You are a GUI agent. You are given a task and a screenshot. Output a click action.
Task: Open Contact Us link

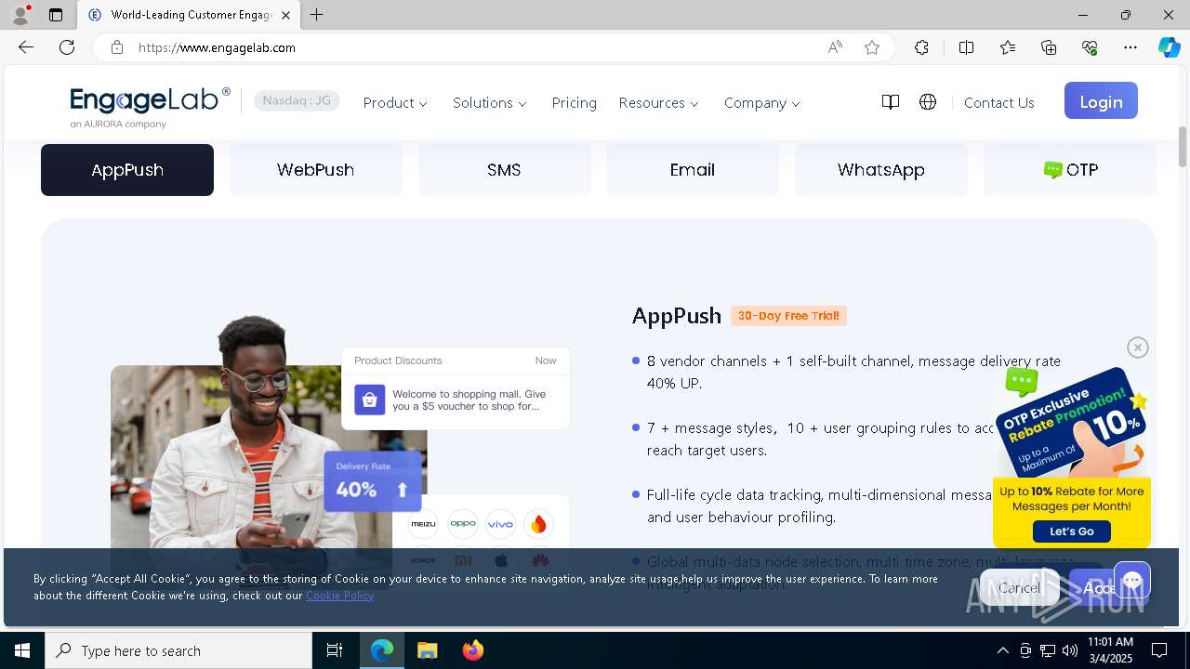pos(998,103)
